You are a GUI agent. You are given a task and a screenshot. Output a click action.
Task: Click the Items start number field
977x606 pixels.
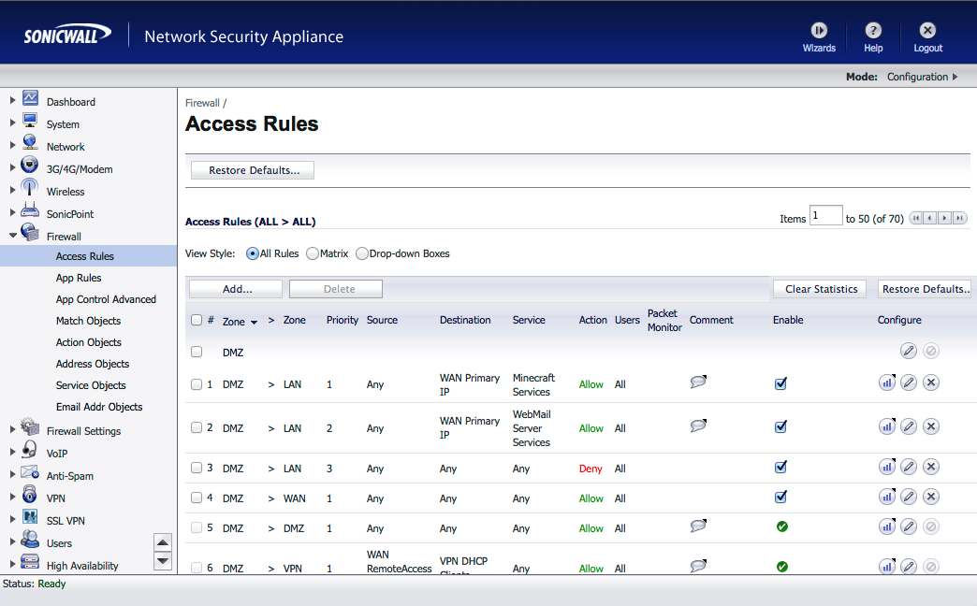(x=826, y=216)
